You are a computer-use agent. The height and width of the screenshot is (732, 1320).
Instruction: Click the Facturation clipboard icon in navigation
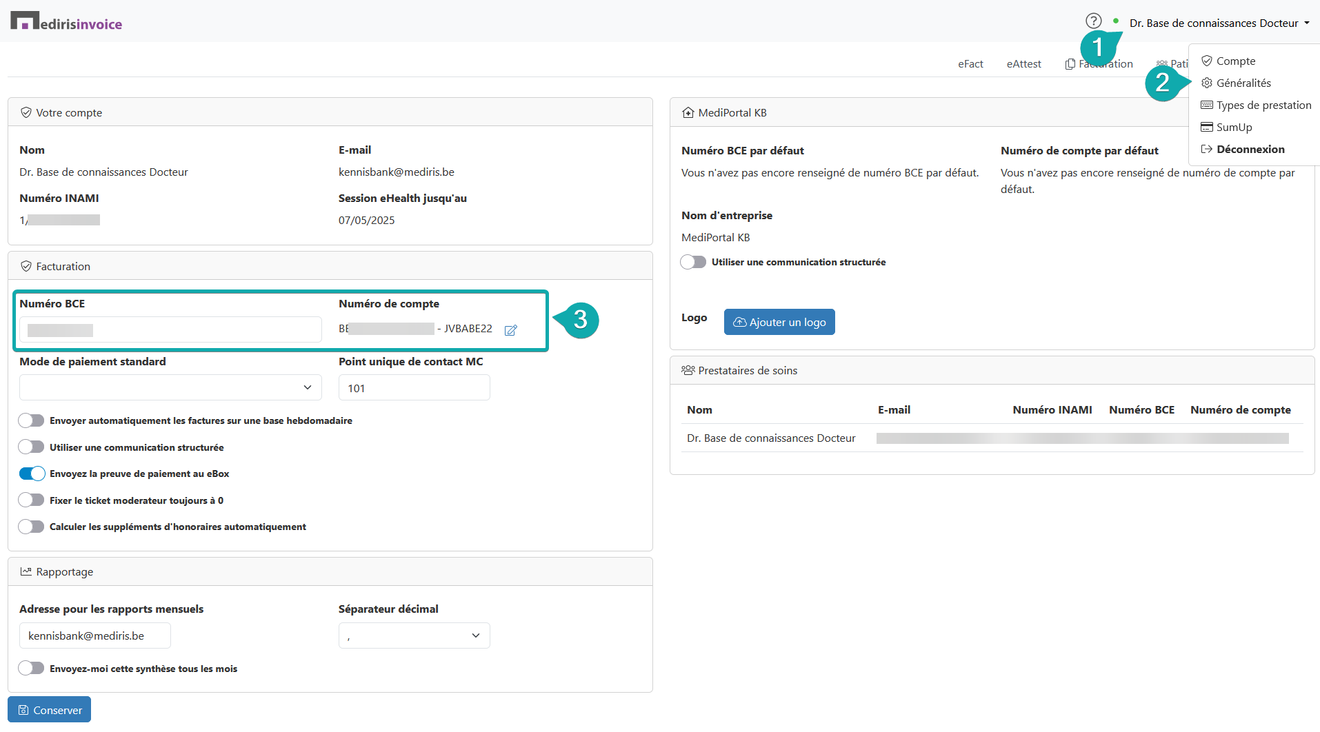tap(1070, 64)
